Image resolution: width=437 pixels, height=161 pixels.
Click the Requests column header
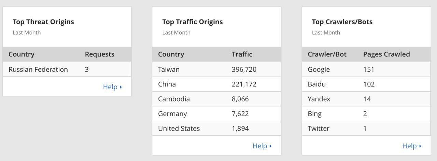pos(100,54)
